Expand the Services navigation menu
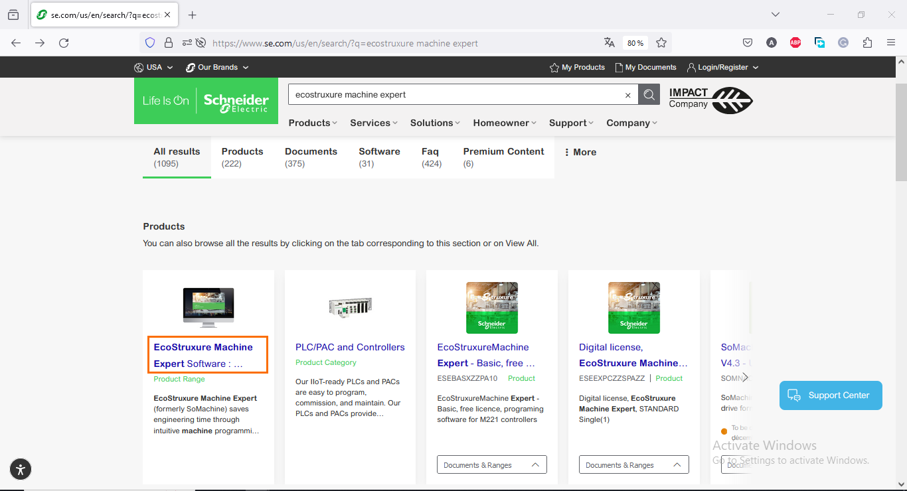907x491 pixels. [374, 123]
